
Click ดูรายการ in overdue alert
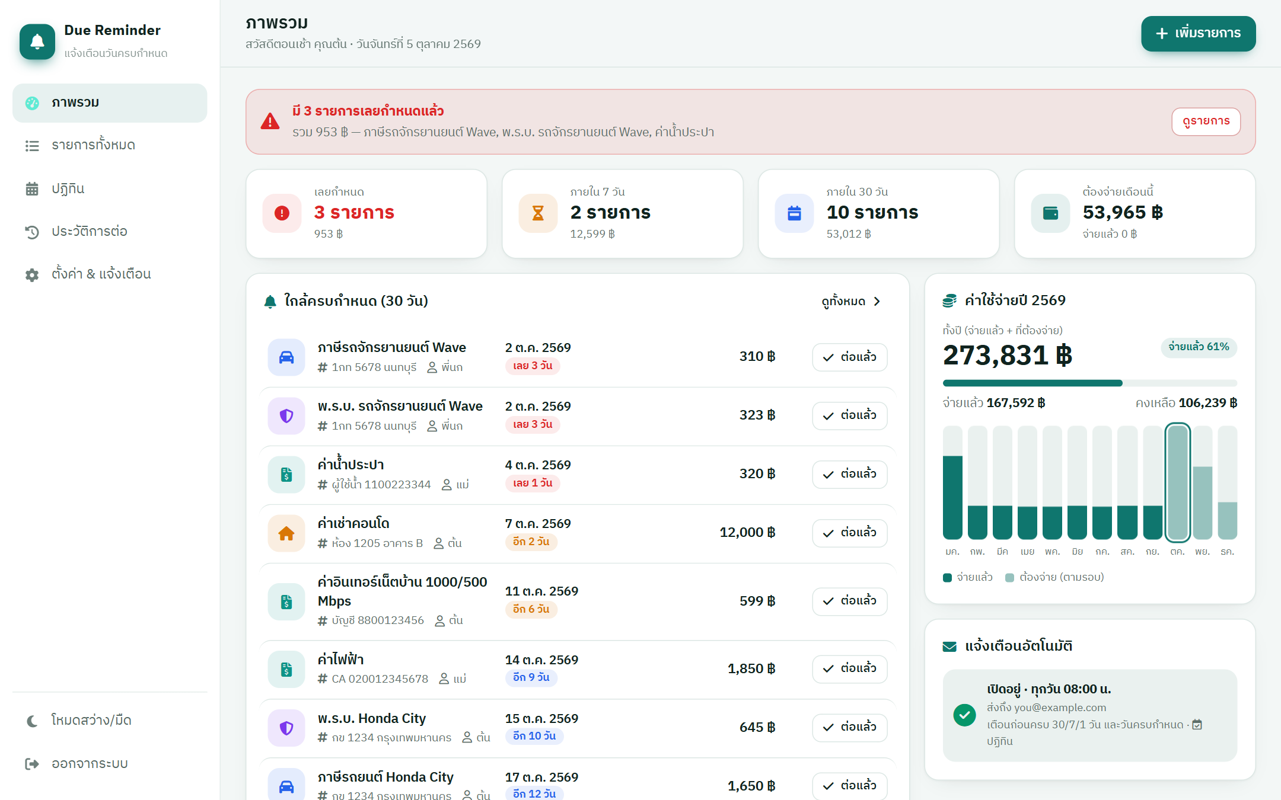tap(1206, 121)
